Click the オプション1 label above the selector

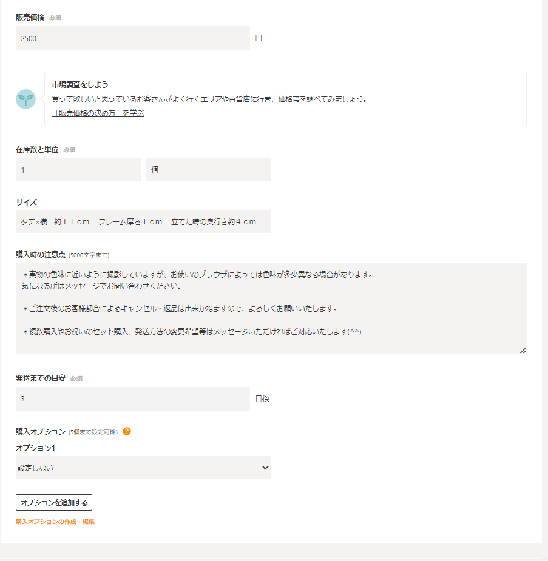pos(30,448)
